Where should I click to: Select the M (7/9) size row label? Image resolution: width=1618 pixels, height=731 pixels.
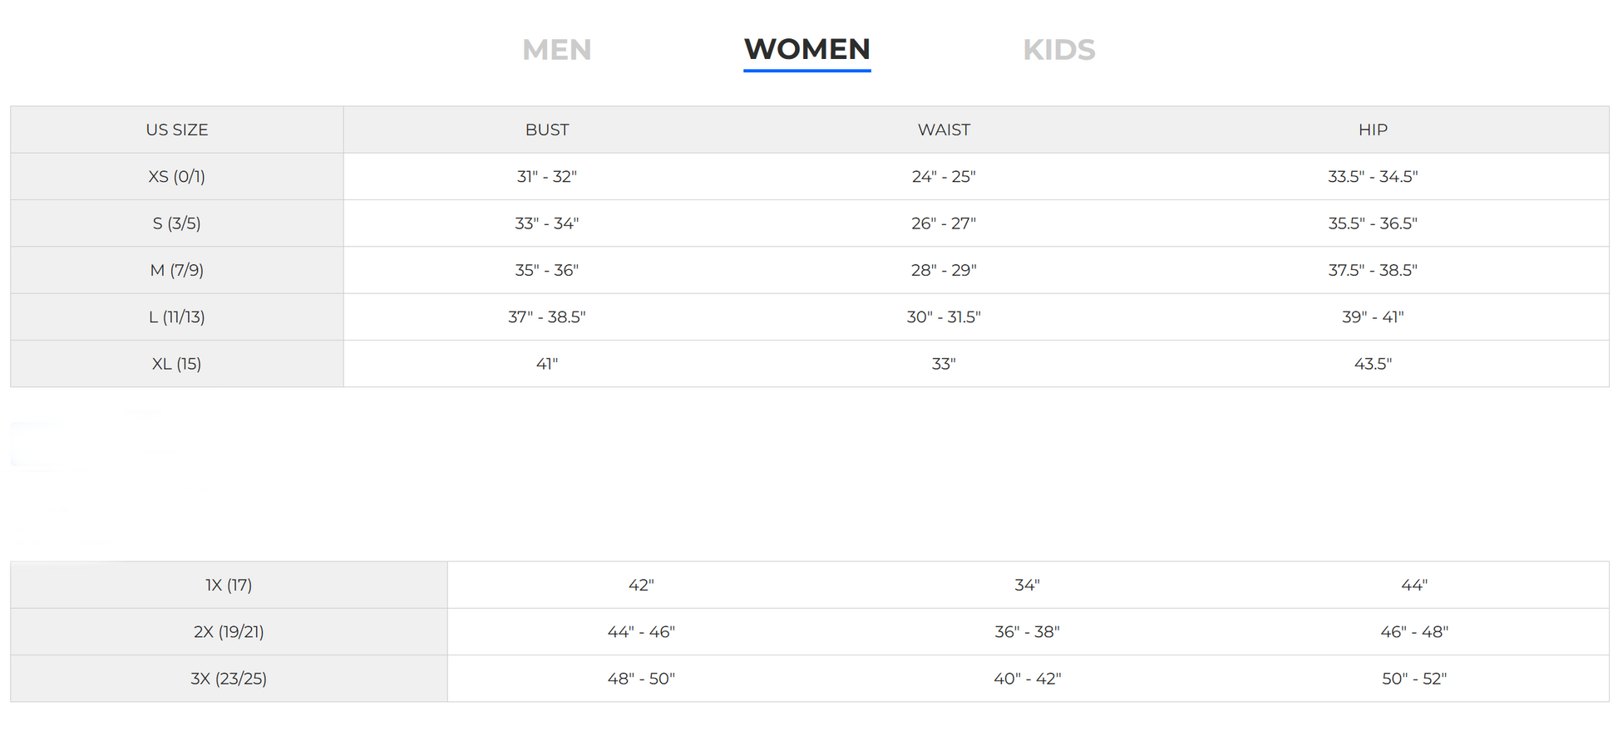click(x=177, y=270)
